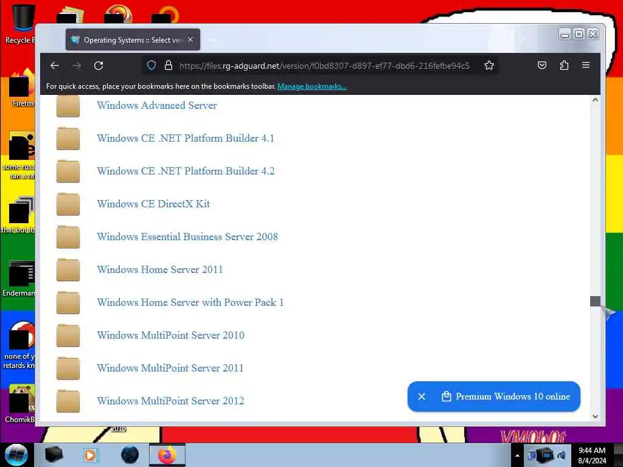
Task: Open the extensions puzzle icon
Action: coord(564,66)
